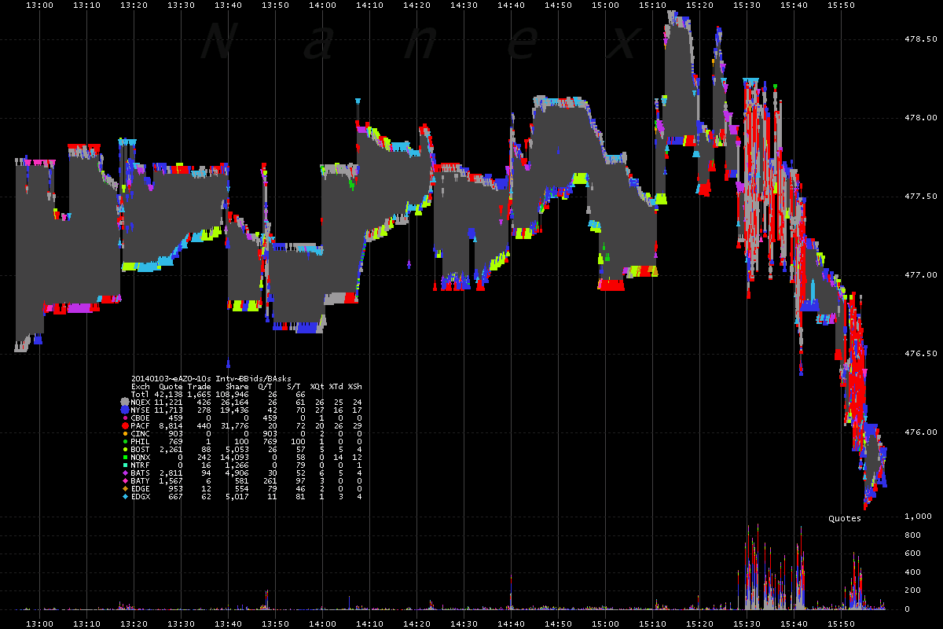Select the yellow-green BOST legend dot
Image resolution: width=943 pixels, height=629 pixels.
click(x=125, y=449)
